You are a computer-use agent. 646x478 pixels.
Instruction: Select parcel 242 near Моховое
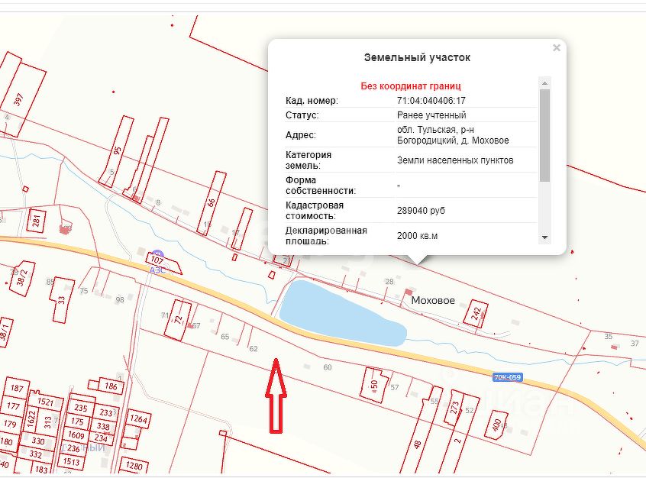click(476, 315)
